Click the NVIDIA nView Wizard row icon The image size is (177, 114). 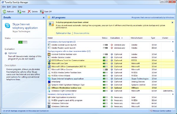click(x=49, y=75)
